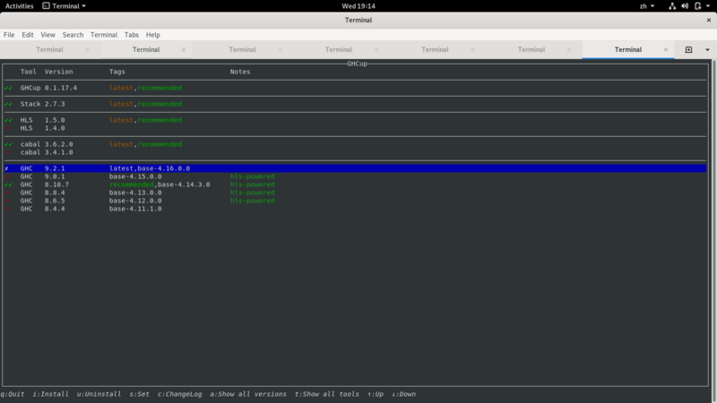The height and width of the screenshot is (403, 717).
Task: Close the first Terminal tab
Action: (x=87, y=49)
